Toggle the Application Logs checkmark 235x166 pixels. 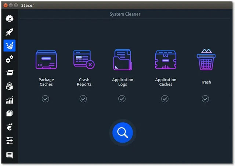(x=122, y=99)
